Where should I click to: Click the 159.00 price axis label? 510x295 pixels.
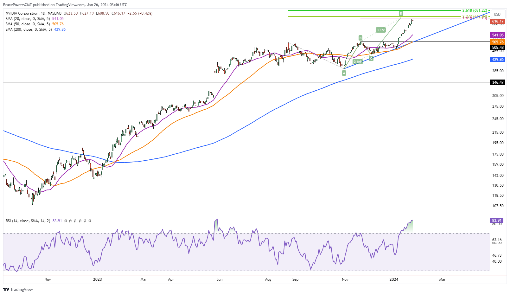[498, 164]
